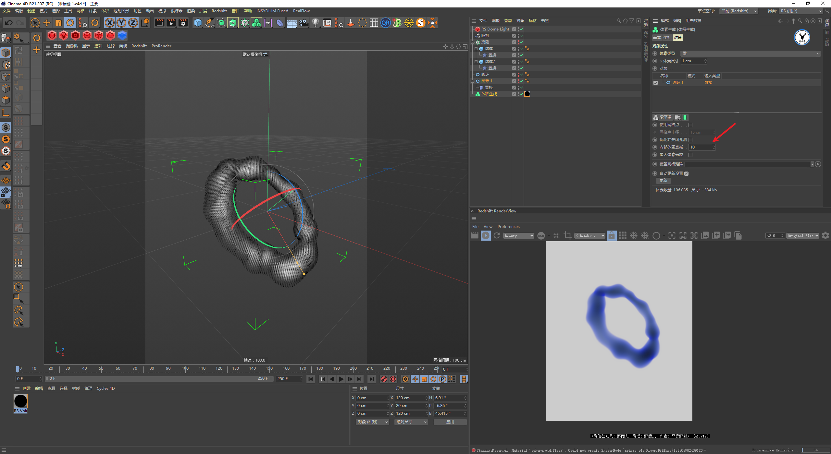Open the 对象 (相对) coordinate mode dropdown

point(372,422)
